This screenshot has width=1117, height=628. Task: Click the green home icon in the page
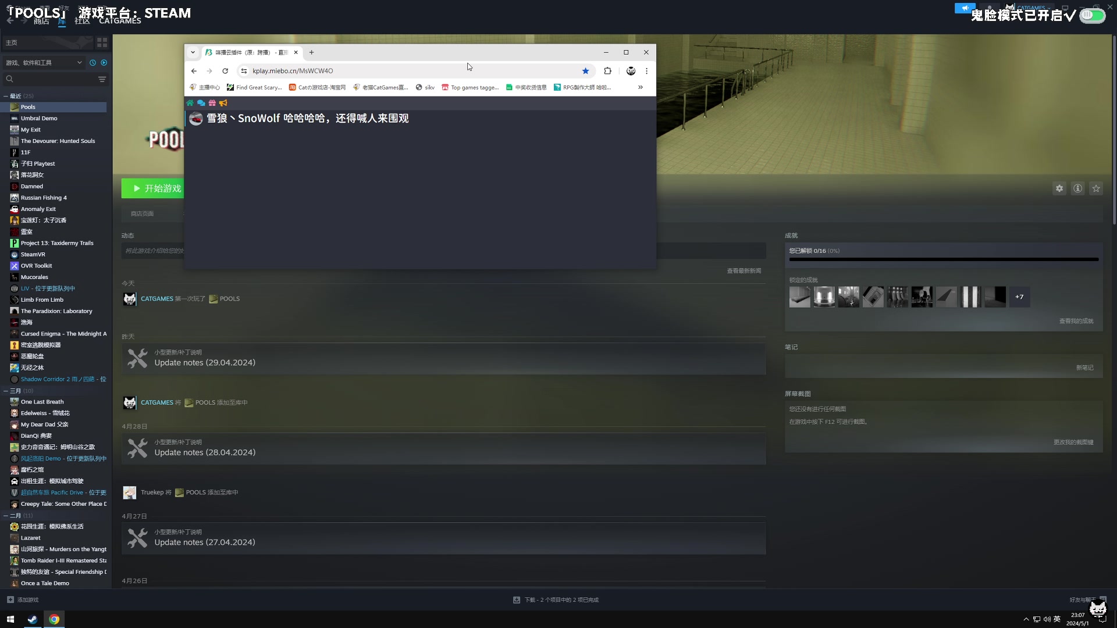coord(190,103)
